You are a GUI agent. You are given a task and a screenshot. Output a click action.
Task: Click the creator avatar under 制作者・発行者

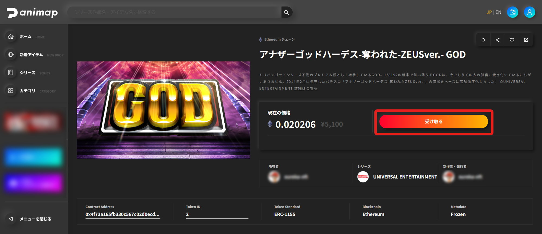click(x=449, y=177)
